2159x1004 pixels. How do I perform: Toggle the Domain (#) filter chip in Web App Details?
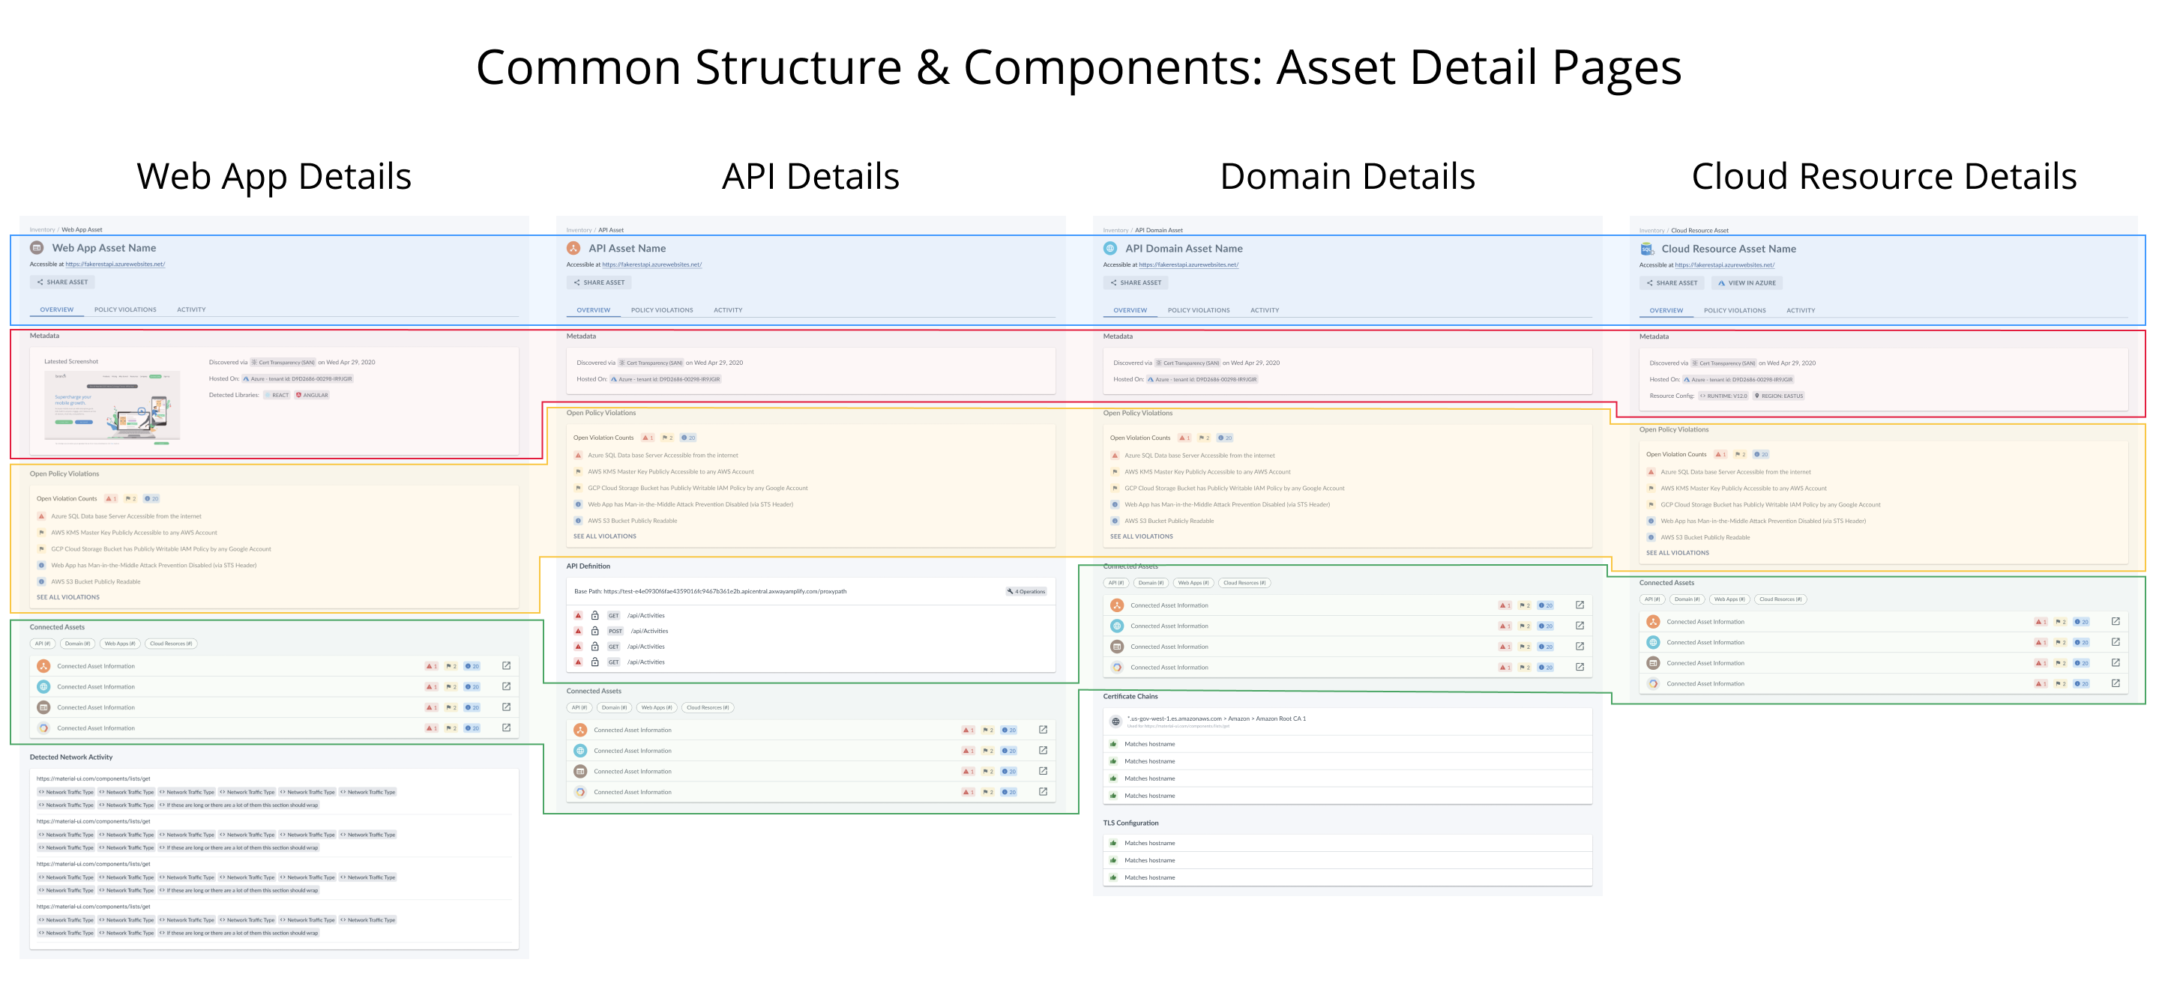click(x=77, y=644)
